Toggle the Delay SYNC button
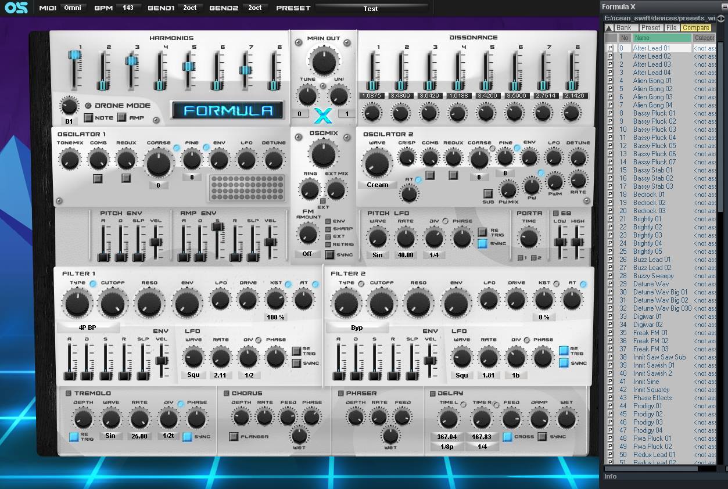The width and height of the screenshot is (728, 489). click(x=542, y=437)
